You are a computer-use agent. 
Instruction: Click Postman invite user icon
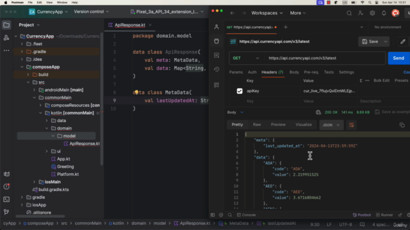[361, 13]
